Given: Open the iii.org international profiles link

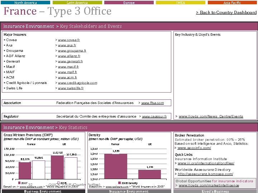Looking at the screenshot, I should 206,163.
